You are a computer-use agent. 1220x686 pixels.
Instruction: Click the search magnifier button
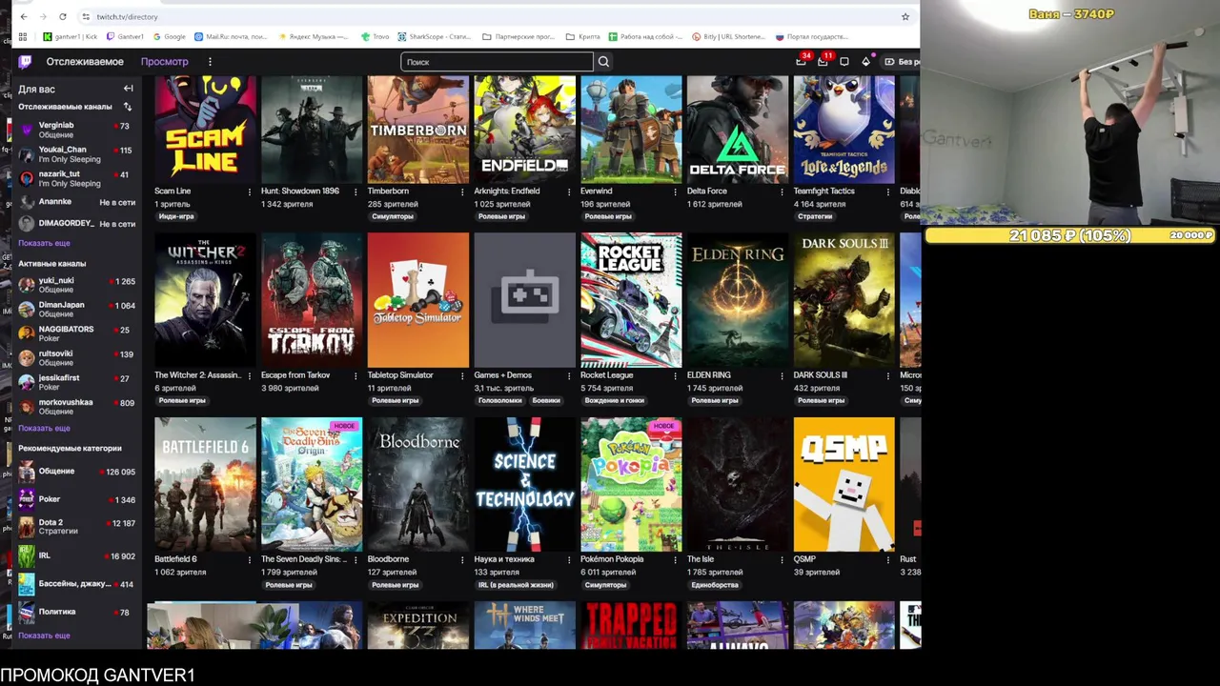coord(602,62)
